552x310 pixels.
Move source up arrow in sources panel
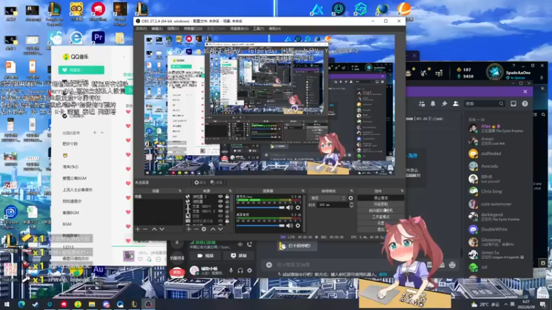pos(213,229)
